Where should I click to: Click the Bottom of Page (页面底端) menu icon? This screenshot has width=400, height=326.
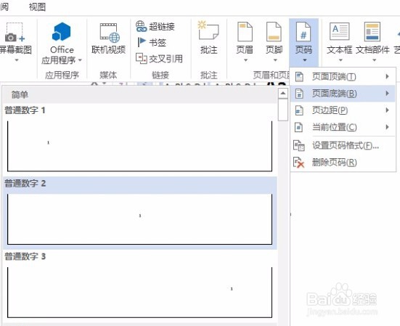click(x=299, y=94)
